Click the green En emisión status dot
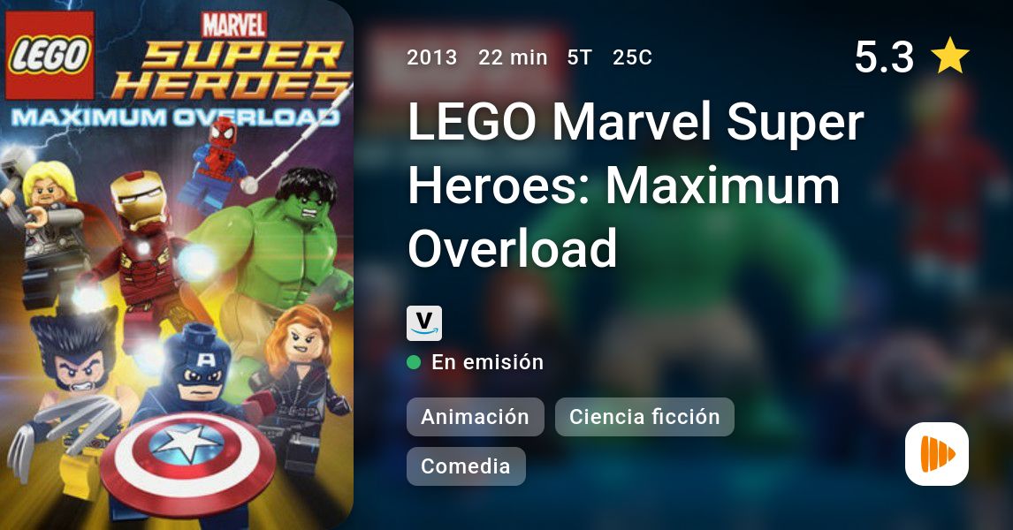The height and width of the screenshot is (530, 1013). (414, 363)
